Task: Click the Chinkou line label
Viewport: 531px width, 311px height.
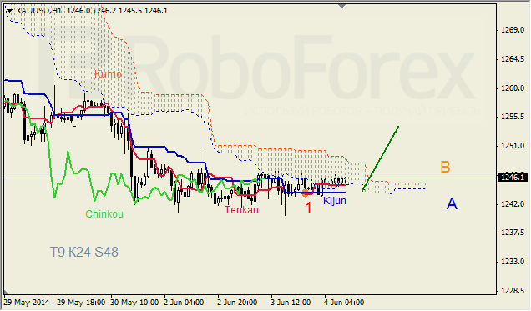Action: point(104,214)
